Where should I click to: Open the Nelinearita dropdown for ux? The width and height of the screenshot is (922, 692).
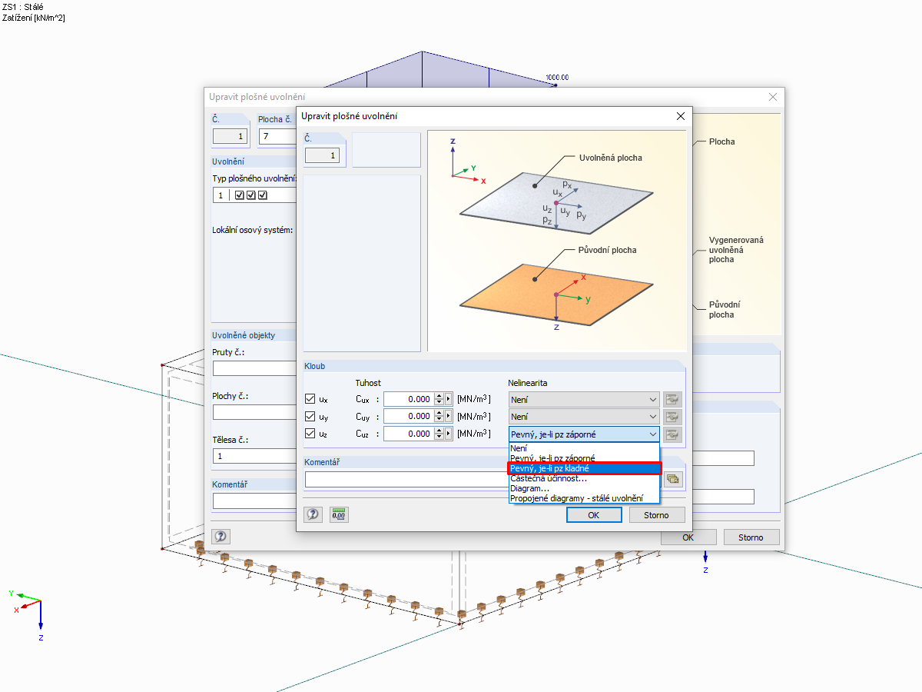pyautogui.click(x=582, y=399)
